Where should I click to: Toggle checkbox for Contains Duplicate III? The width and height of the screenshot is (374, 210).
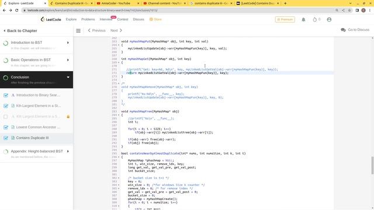(6, 138)
